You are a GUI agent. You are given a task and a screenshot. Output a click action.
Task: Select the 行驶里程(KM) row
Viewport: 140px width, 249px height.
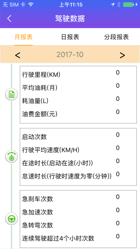pos(78,74)
